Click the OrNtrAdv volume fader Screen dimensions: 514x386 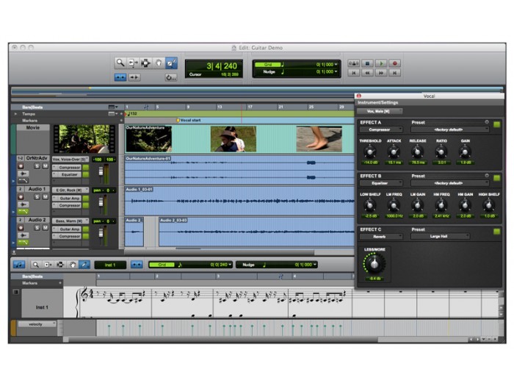(101, 171)
